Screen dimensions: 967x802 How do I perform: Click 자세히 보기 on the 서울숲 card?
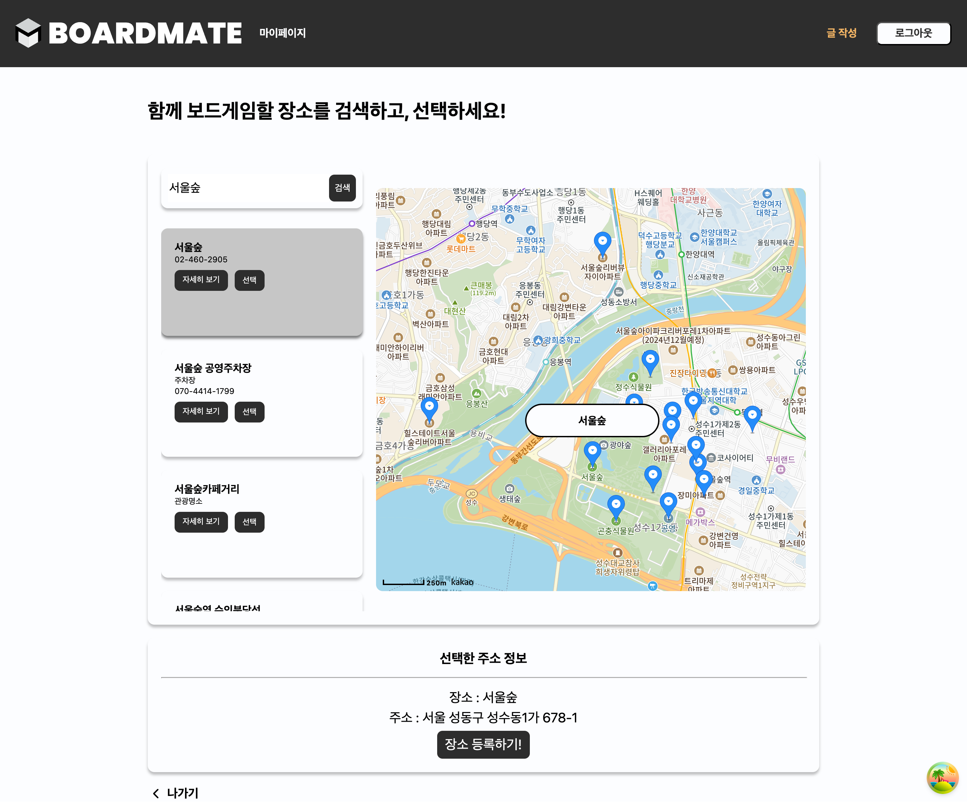pos(201,280)
